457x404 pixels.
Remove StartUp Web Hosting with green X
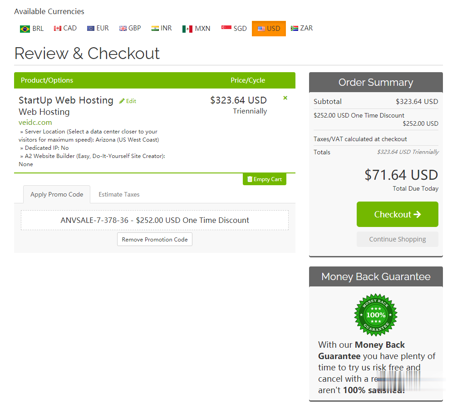(x=285, y=98)
